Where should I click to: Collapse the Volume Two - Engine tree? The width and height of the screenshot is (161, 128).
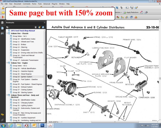pos(7,63)
